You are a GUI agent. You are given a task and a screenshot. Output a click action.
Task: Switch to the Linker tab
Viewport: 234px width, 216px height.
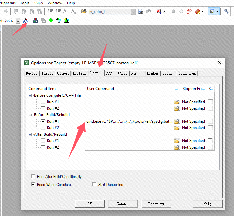pyautogui.click(x=153, y=73)
